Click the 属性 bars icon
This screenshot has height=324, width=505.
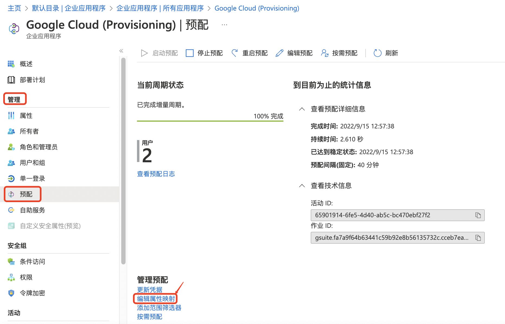click(11, 116)
